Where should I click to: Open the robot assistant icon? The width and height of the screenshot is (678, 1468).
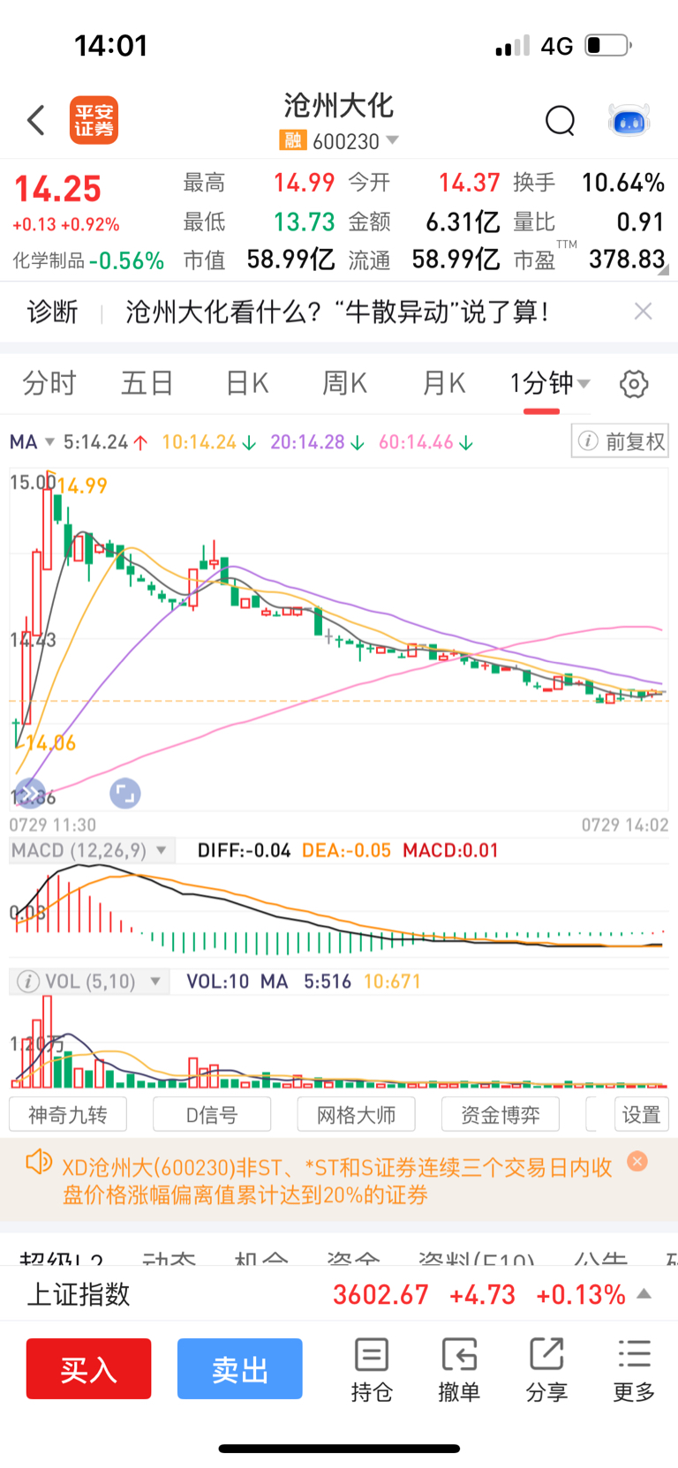tap(629, 120)
